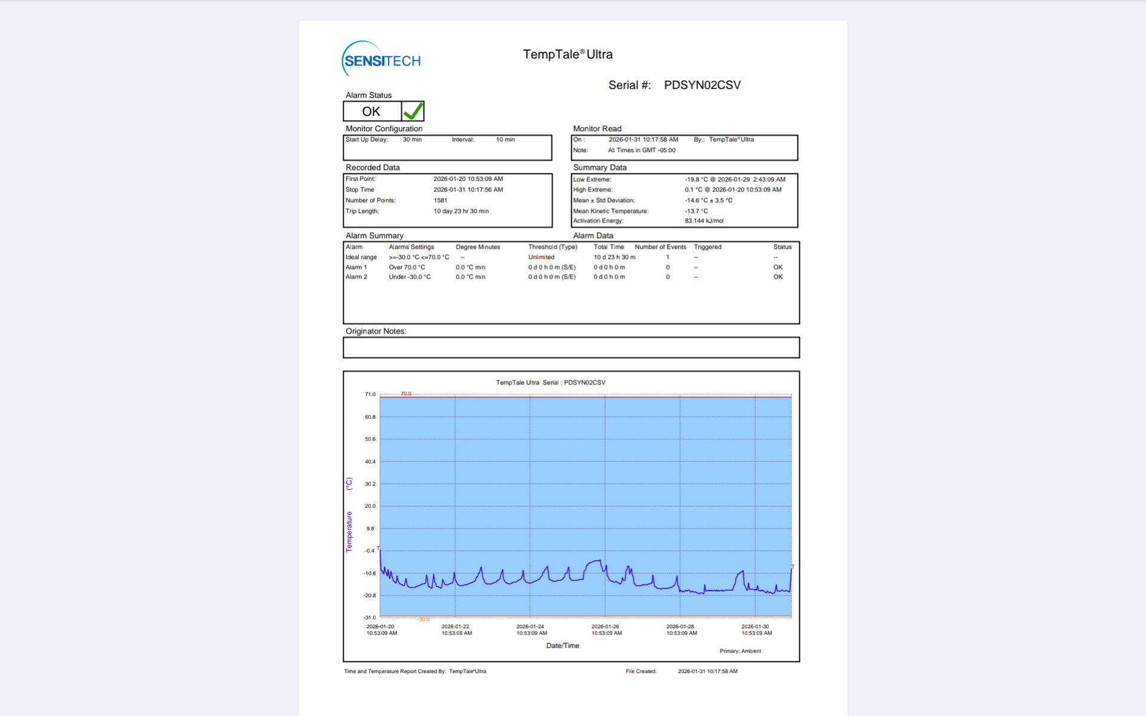Click the red 70.0 upper limit label
This screenshot has height=716, width=1146.
(x=406, y=394)
